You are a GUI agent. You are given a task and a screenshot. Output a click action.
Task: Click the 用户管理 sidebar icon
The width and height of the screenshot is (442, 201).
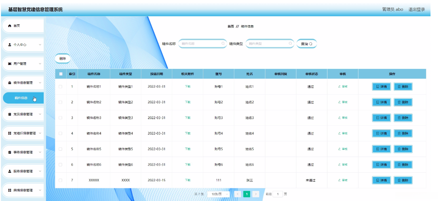click(10, 64)
